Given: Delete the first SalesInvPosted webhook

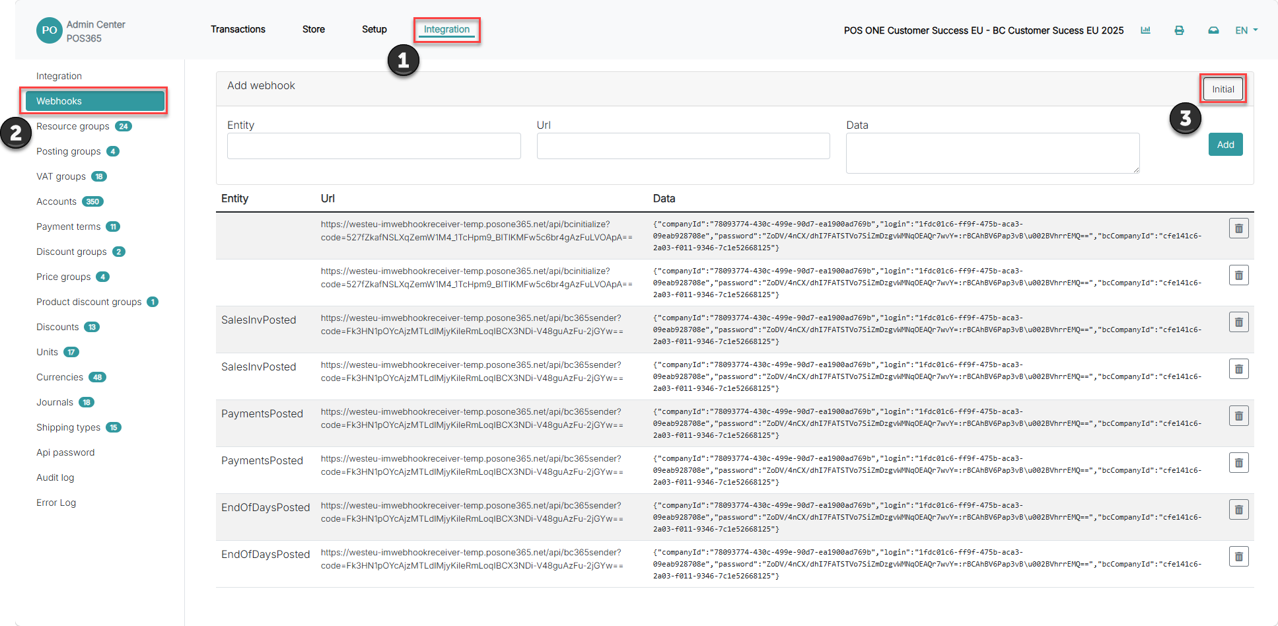Looking at the screenshot, I should (1238, 322).
